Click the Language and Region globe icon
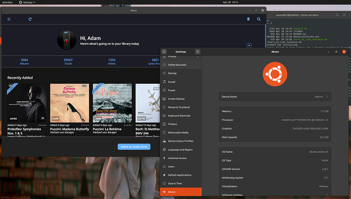 click(164, 149)
